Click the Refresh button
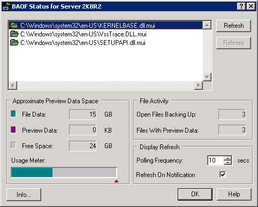 pyautogui.click(x=233, y=26)
